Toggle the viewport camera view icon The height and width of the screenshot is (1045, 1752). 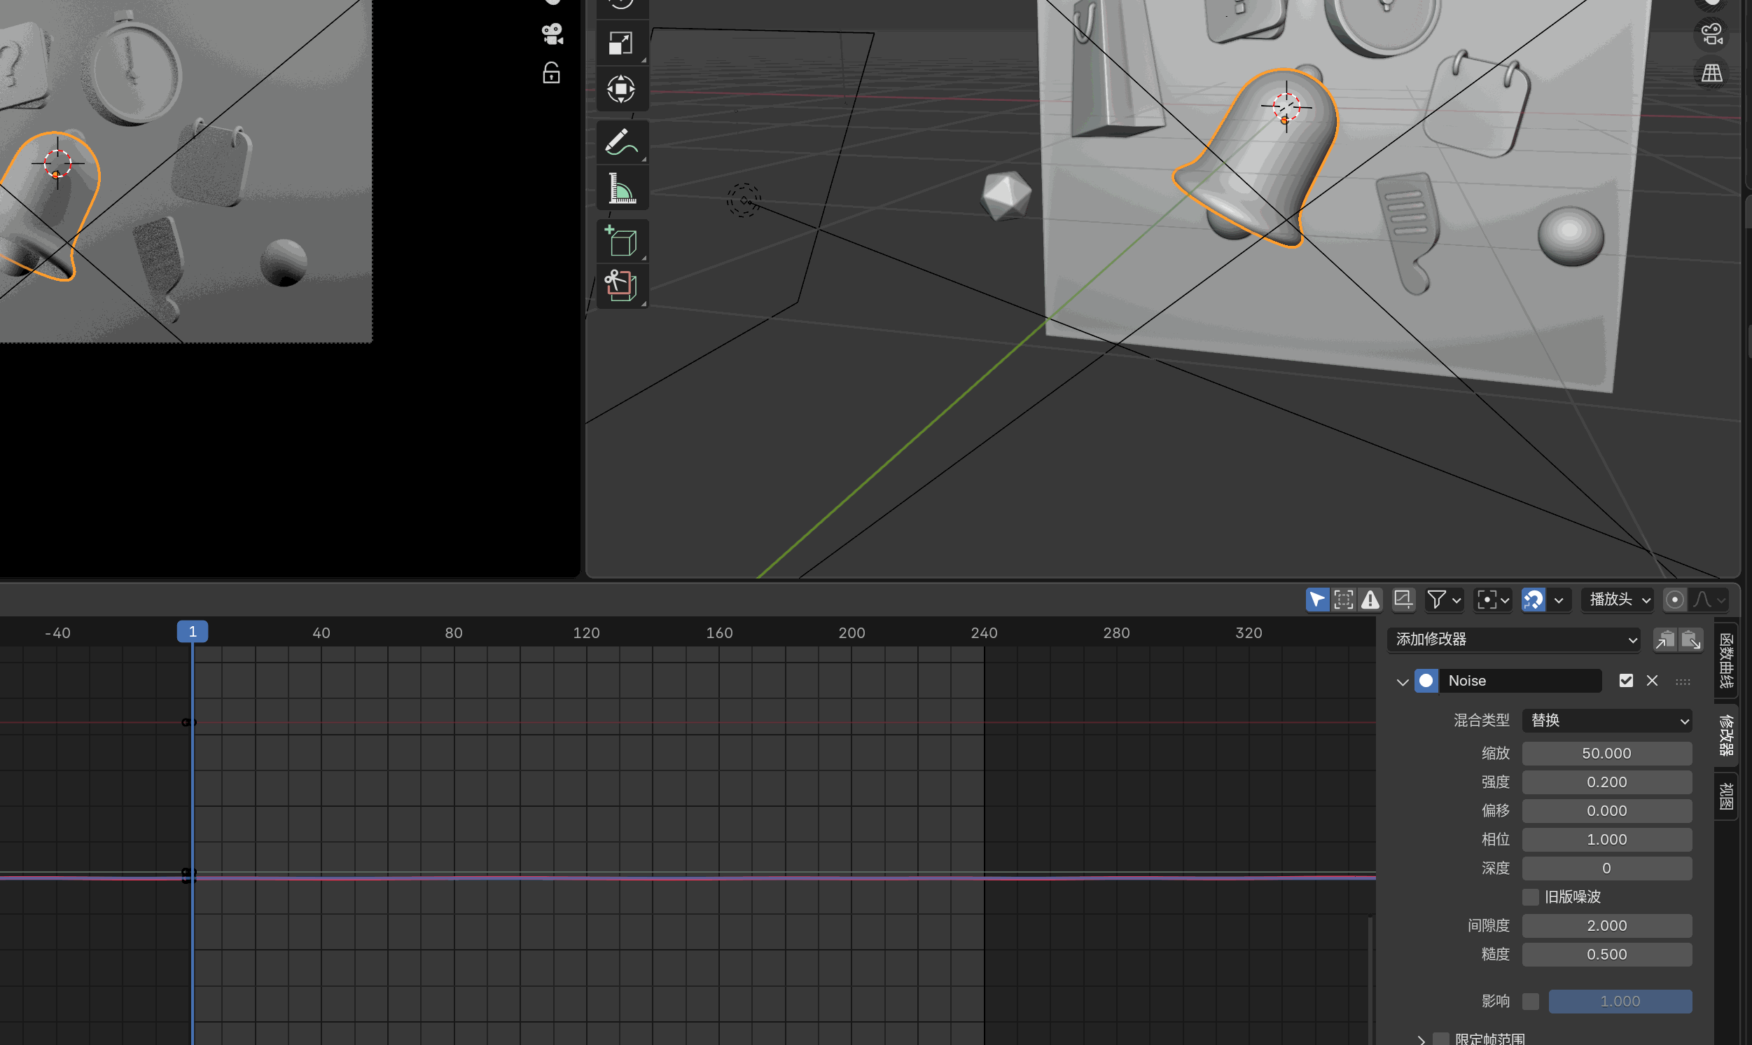[x=1712, y=34]
